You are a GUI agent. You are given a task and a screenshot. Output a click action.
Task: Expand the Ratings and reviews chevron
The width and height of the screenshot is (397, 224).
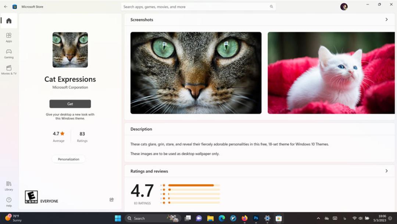[386, 171]
